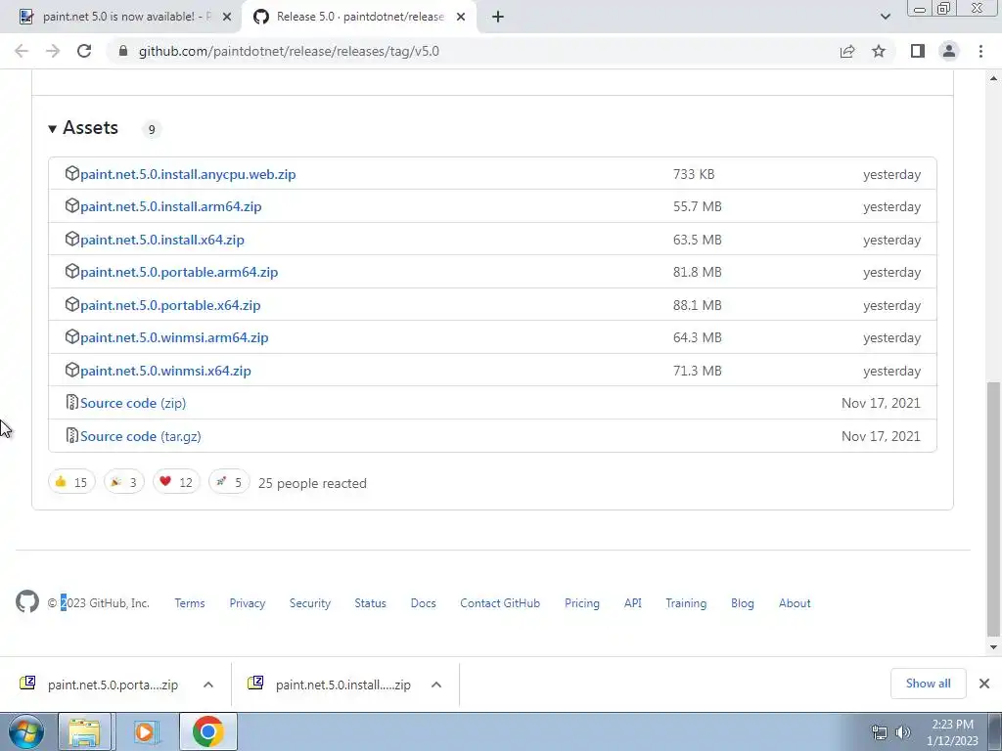Download paint.net.5.0.portable.x64.zip
The height and width of the screenshot is (751, 1002).
click(x=170, y=305)
